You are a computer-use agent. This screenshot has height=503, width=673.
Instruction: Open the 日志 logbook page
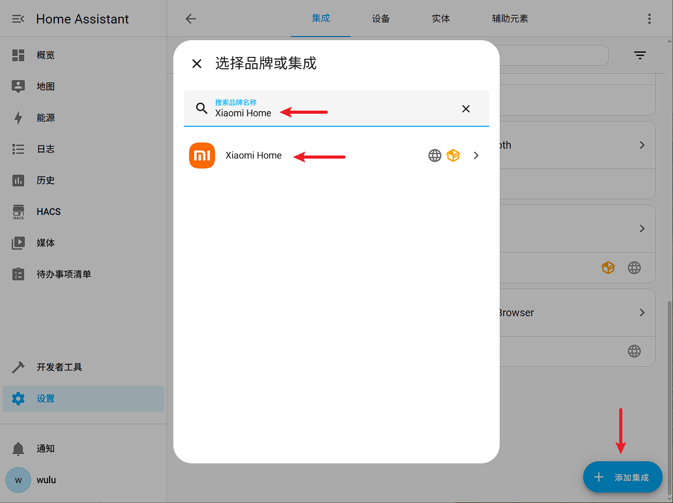[84, 149]
